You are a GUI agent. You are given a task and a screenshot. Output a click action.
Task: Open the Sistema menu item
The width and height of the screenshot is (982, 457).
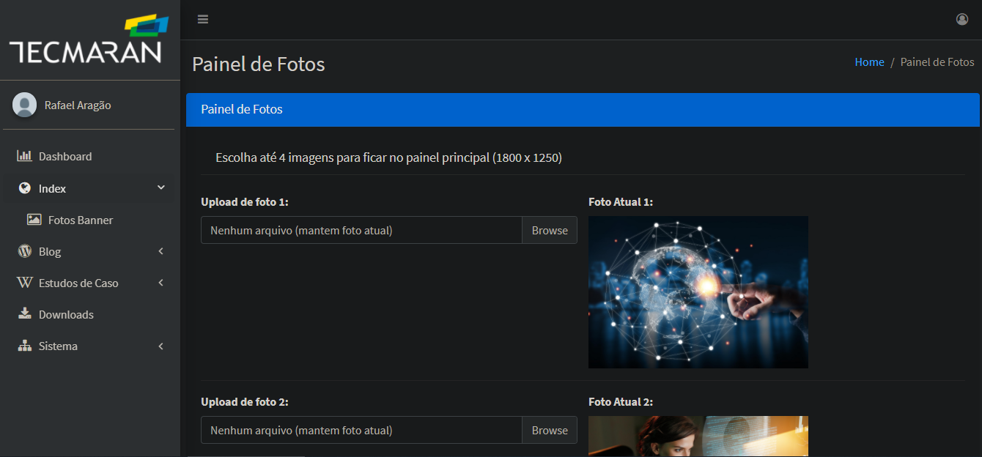click(x=90, y=346)
